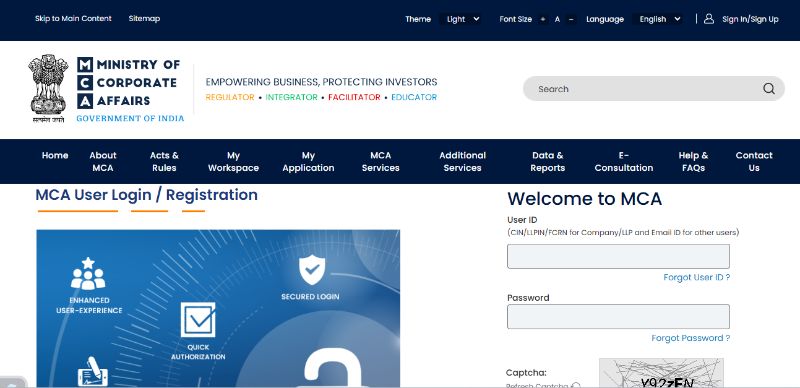Click the Forgot User ID link
Screen dimensions: 800x388
[x=697, y=277]
